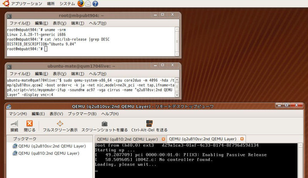Viewport: 308px width, 178px height.
Task: Click terminal icon in root@mbpubt904 title bar
Action: 9,16
